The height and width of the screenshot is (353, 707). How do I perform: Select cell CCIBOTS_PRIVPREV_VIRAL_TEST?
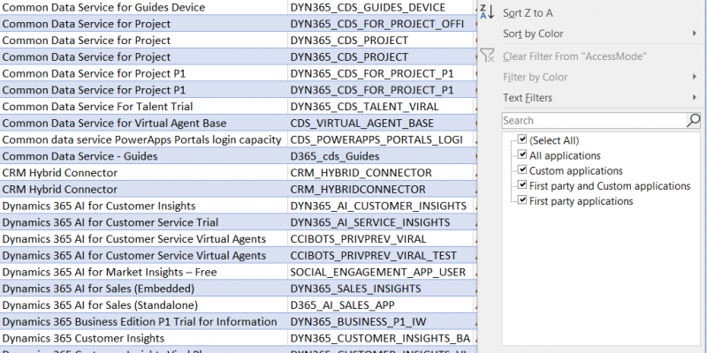tap(383, 255)
